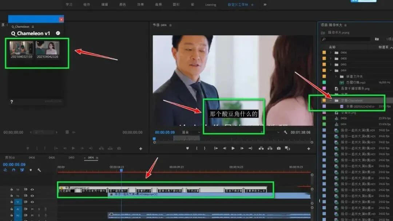Click the Mark In icon below the program monitor
393x221 pixels.
click(x=197, y=148)
